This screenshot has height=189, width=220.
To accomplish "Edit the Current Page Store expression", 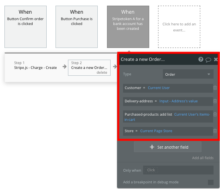I will (156, 131).
